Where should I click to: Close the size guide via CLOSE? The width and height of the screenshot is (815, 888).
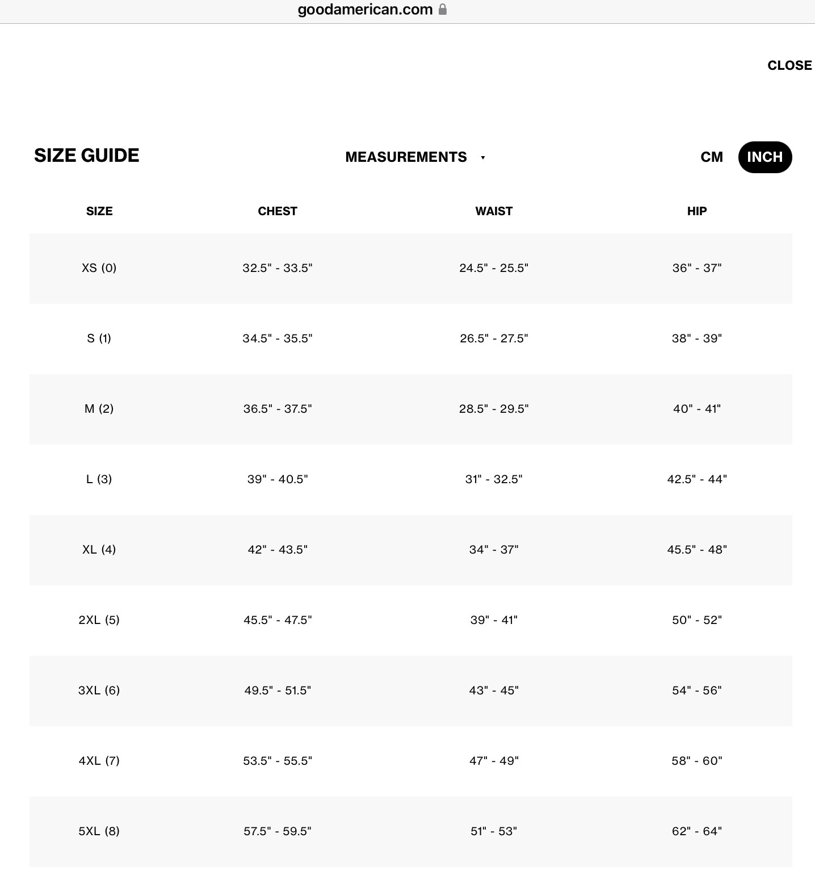(x=789, y=65)
